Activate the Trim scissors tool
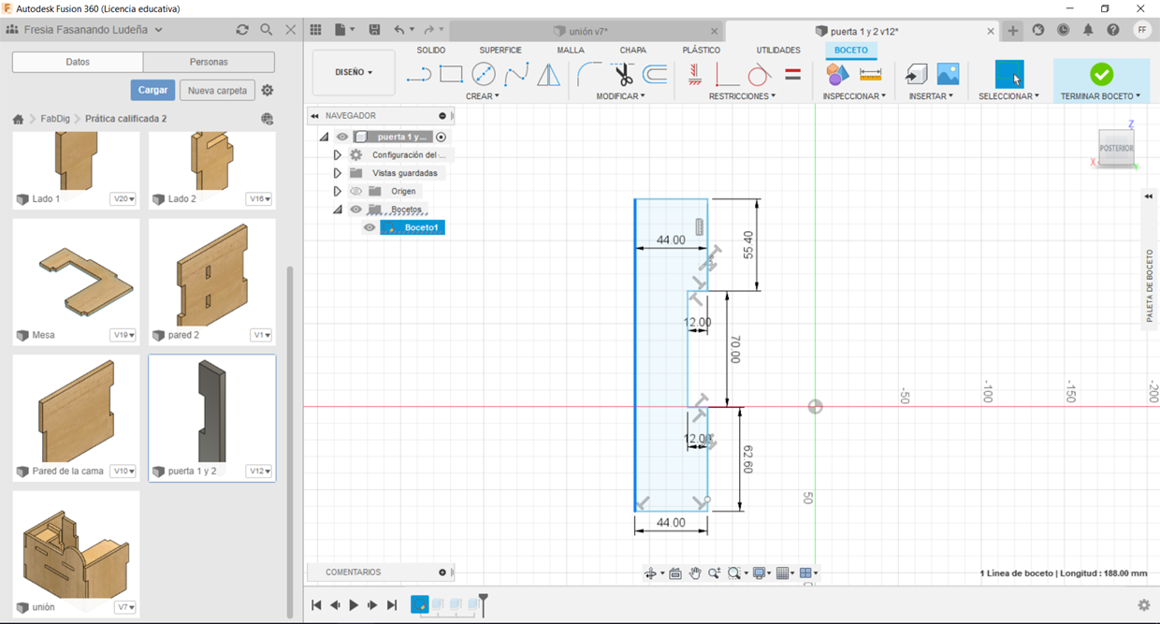The image size is (1160, 624). tap(623, 75)
